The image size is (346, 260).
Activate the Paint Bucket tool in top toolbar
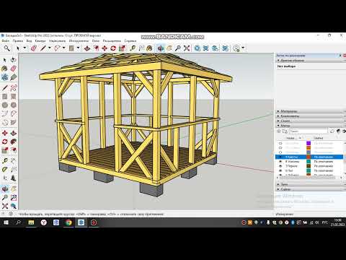coord(149,48)
